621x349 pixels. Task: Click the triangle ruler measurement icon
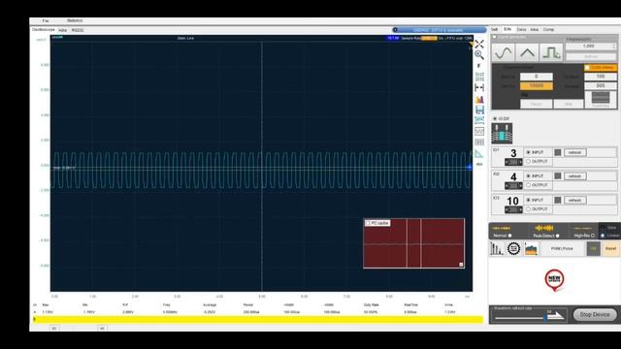coord(479,153)
